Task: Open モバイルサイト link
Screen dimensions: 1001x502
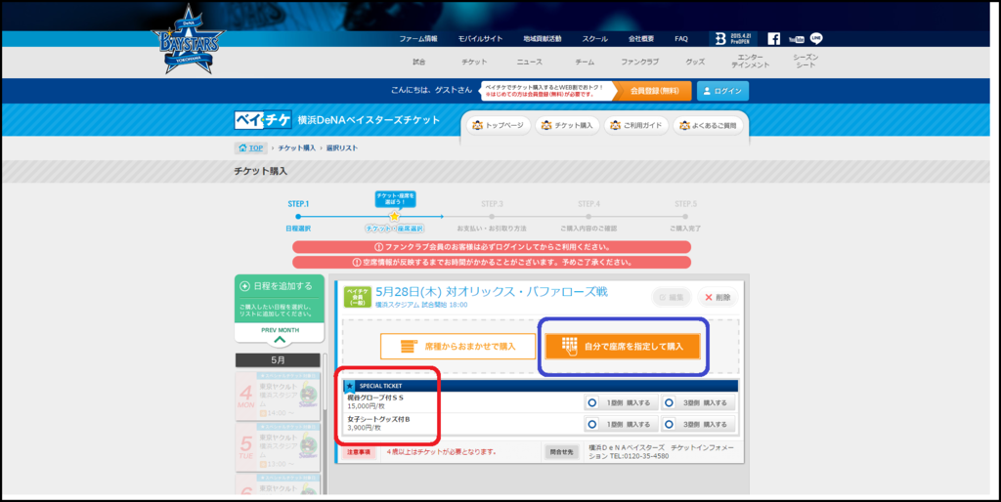Action: [480, 39]
